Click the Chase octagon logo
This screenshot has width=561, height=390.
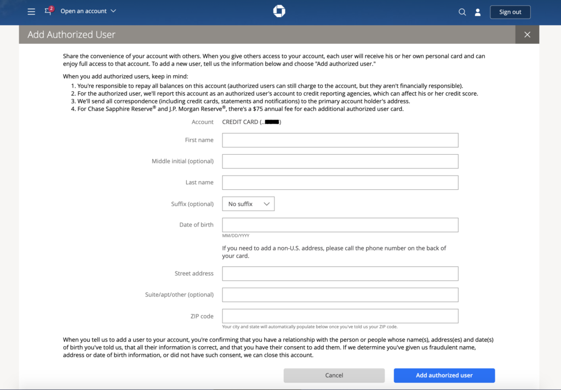coord(279,11)
